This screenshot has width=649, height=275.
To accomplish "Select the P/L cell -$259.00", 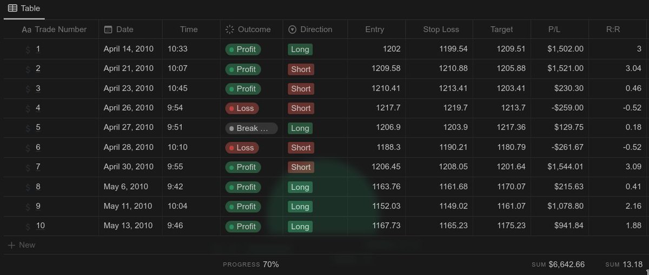I will [560, 108].
